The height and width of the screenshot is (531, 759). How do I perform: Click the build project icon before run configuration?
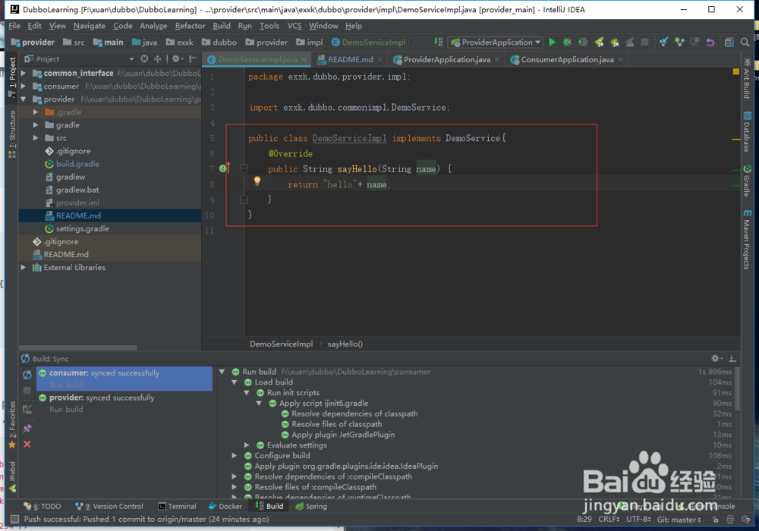[x=439, y=42]
